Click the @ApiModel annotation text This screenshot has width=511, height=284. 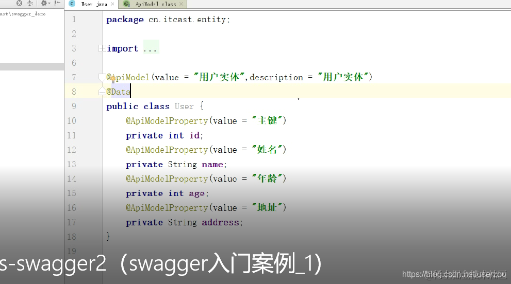point(128,77)
